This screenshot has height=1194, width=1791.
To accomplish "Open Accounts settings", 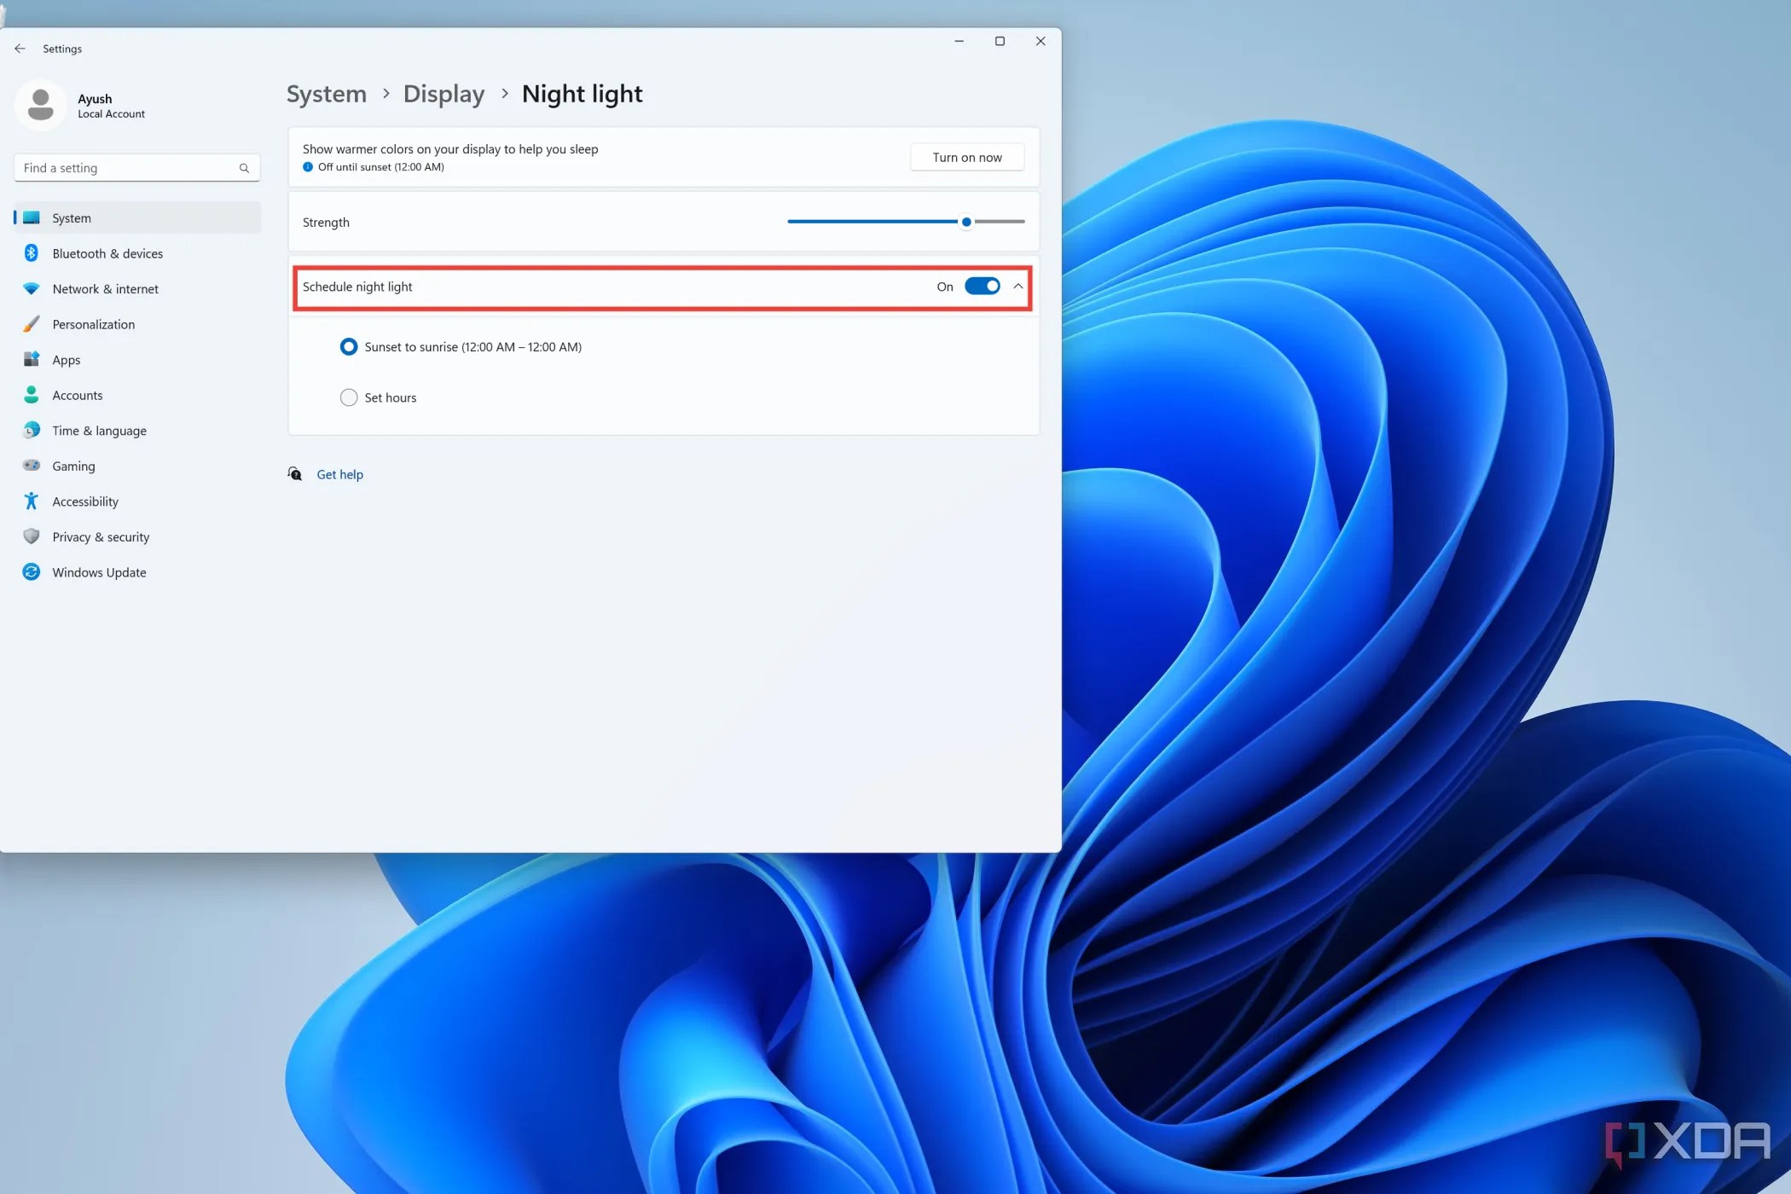I will click(x=77, y=395).
